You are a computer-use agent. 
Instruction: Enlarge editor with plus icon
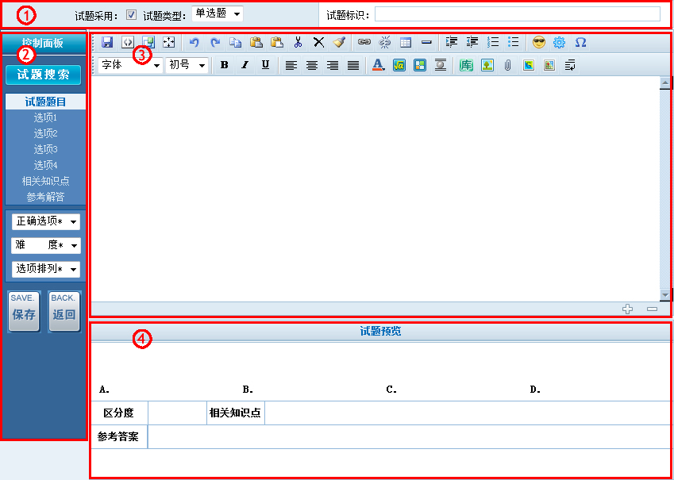coord(628,309)
